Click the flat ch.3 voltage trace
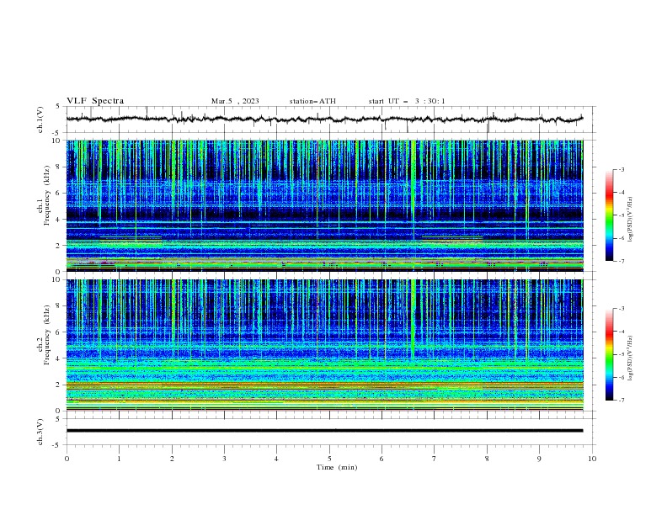This screenshot has width=667, height=515. point(324,431)
